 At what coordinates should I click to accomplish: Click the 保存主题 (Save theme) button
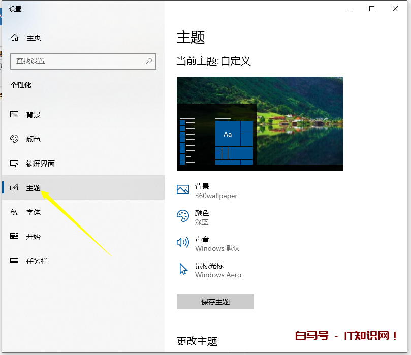click(215, 301)
